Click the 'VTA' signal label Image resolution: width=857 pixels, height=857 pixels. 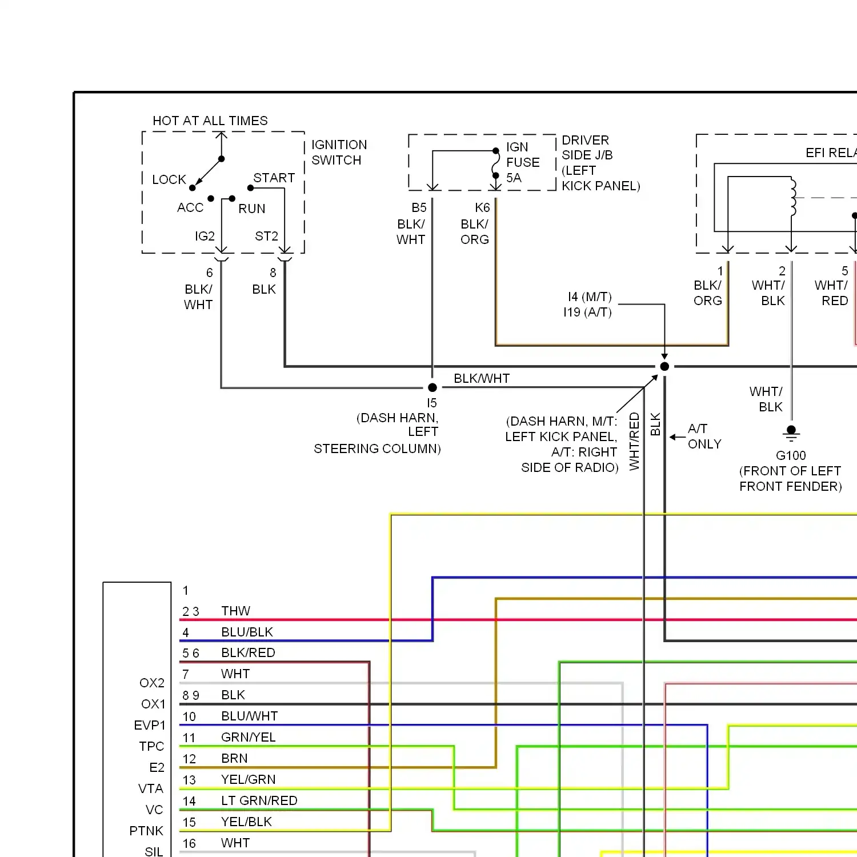151,788
